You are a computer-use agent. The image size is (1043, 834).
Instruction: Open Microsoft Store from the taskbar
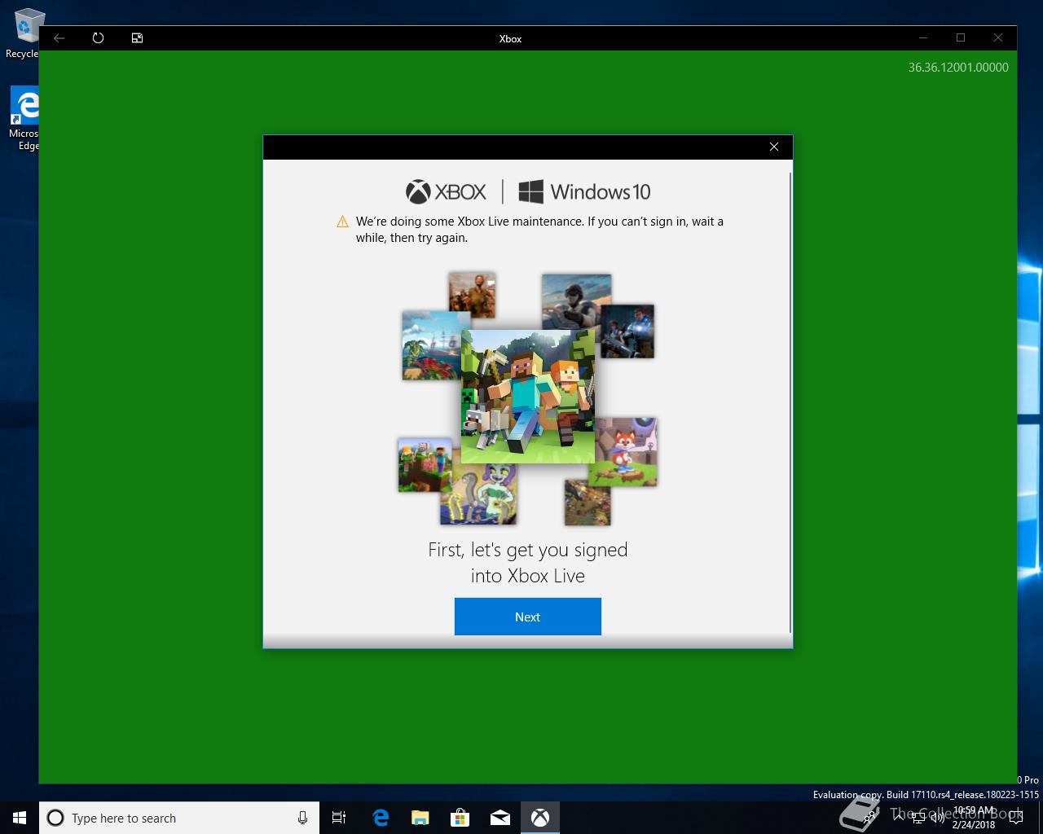coord(460,818)
